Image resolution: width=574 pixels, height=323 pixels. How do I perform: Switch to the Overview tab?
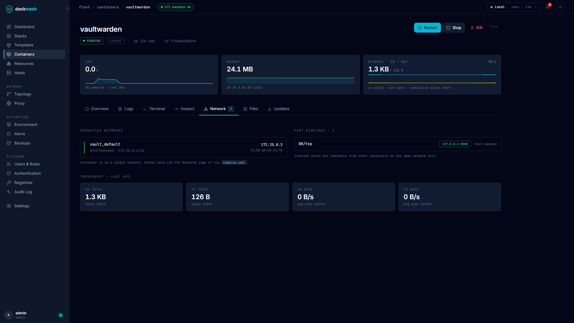coord(97,109)
